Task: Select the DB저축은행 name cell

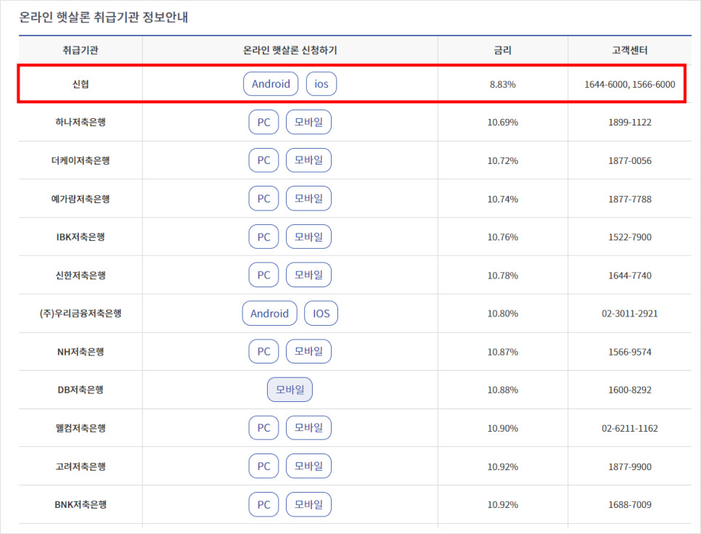Action: [x=81, y=390]
